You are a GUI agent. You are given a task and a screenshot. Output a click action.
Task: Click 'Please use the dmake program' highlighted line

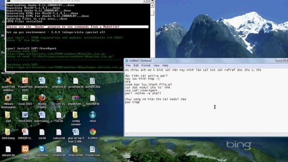point(77,27)
